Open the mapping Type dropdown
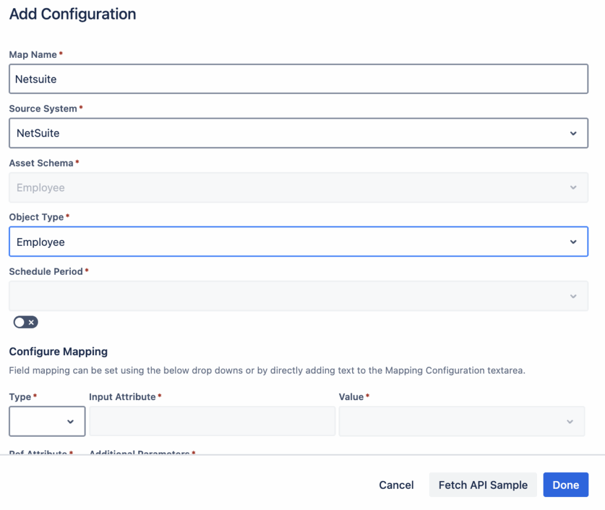 coord(41,421)
